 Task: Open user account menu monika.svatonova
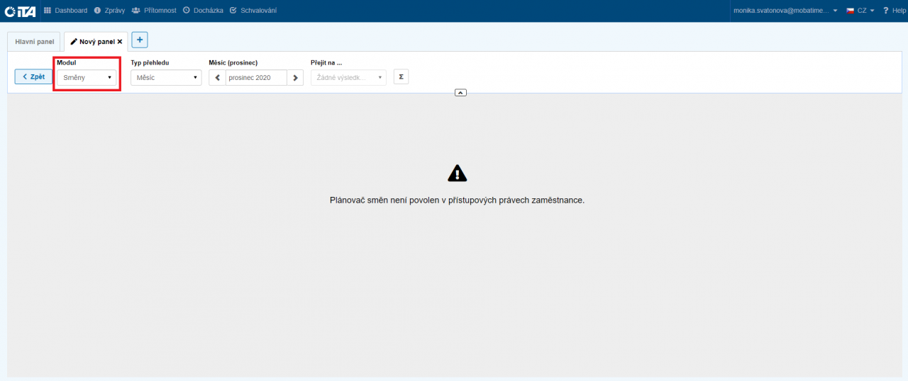[x=785, y=11]
